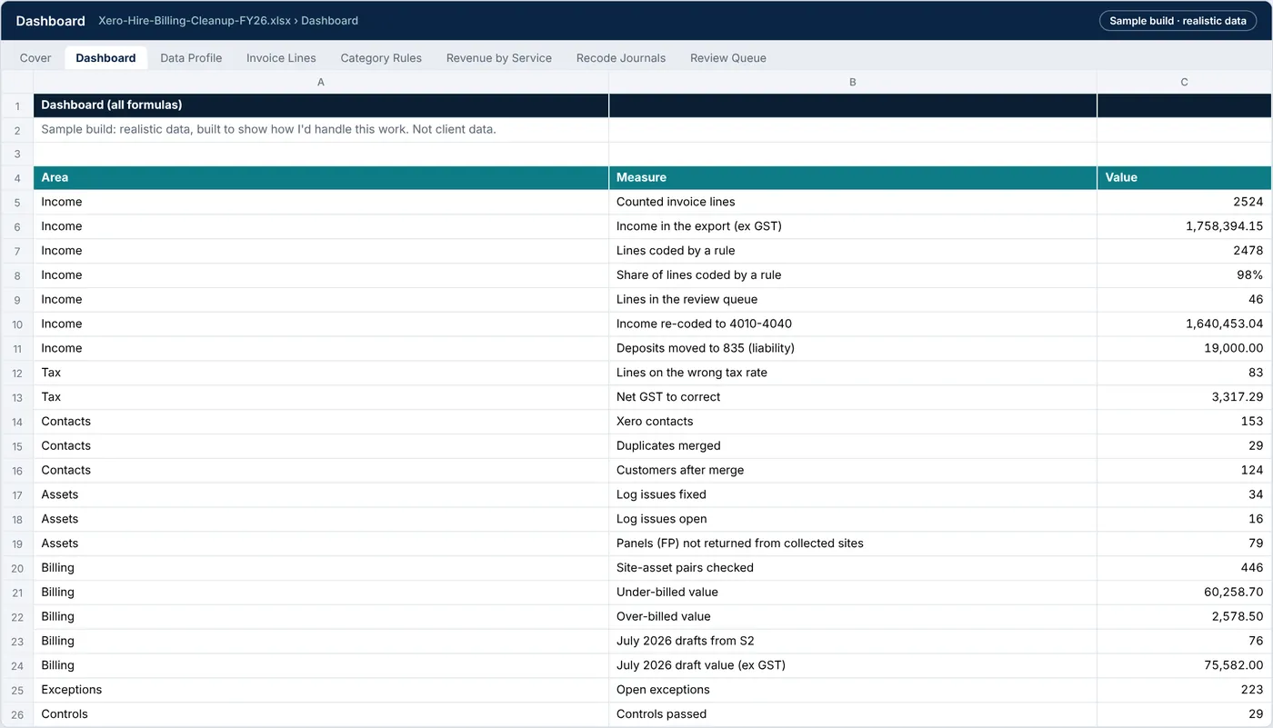
Task: Click the Area header cell
Action: (321, 178)
